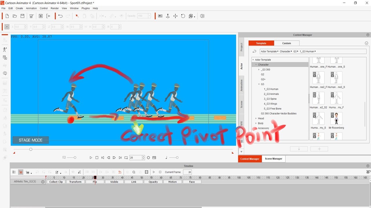The image size is (371, 208).
Task: Step to the previous frame
Action: [x=108, y=158]
